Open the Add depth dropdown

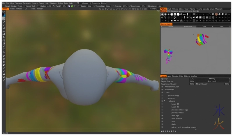(212, 81)
